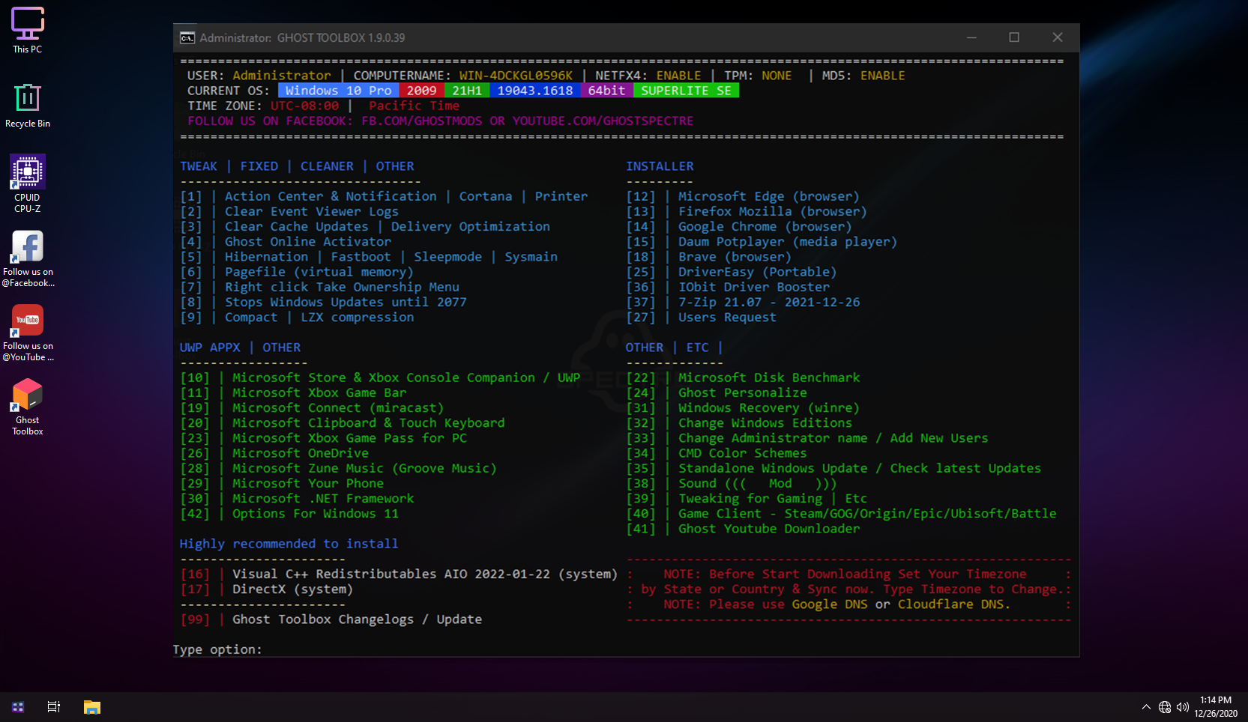Close the Ghost Toolbox window

coord(1058,37)
